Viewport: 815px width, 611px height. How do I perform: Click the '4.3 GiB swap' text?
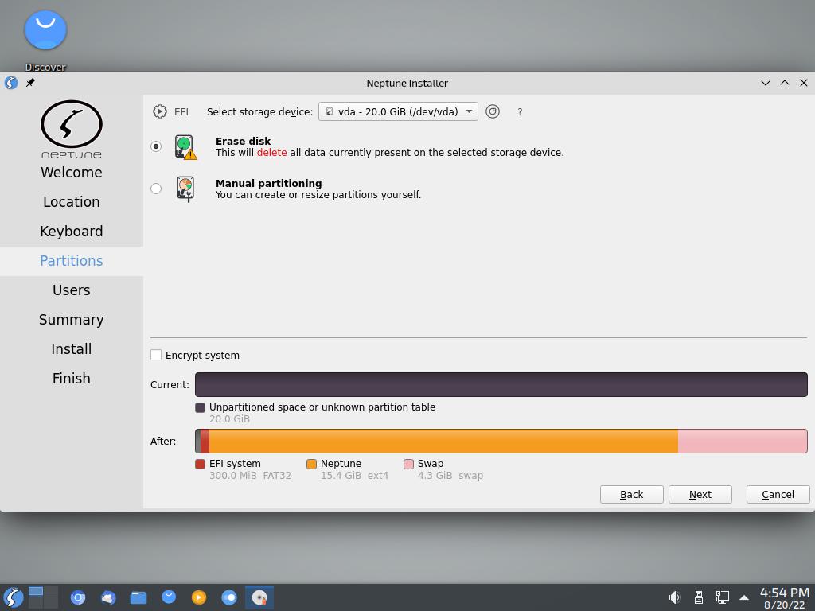point(450,476)
